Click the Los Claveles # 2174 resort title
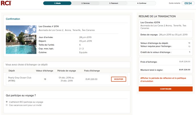The width and height of the screenshot is (196, 115). click(48, 26)
